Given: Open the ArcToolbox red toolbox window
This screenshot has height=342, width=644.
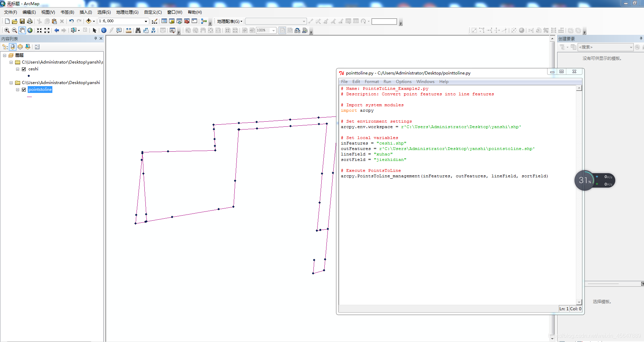Looking at the screenshot, I should [187, 21].
